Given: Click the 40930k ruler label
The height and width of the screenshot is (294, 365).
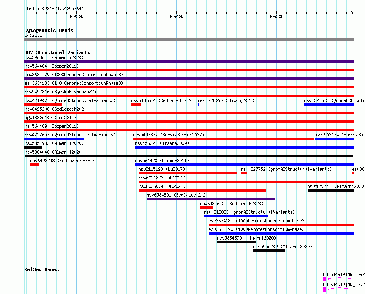Looking at the screenshot, I should click(76, 16).
